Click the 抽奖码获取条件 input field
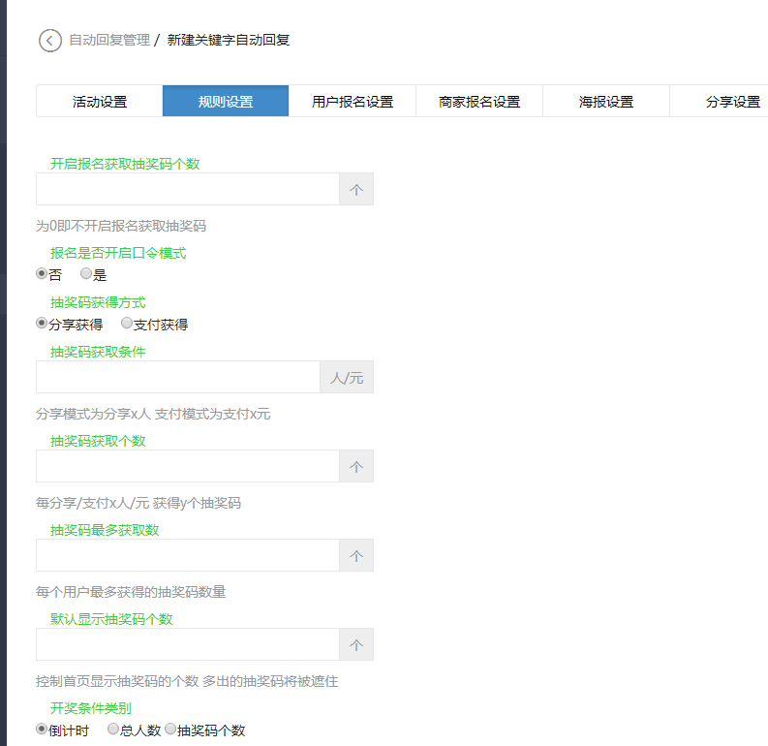 click(178, 378)
